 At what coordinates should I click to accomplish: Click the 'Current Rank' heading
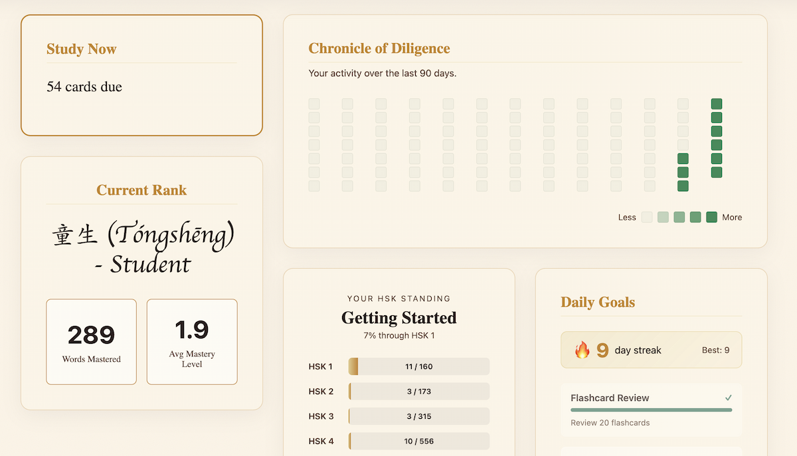[x=141, y=190]
